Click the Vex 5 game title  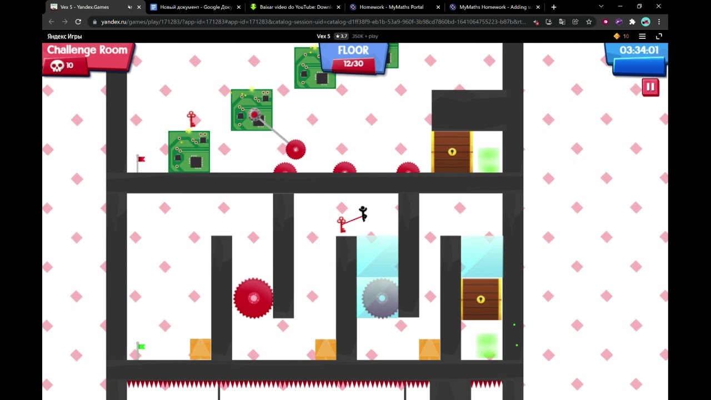coord(323,36)
